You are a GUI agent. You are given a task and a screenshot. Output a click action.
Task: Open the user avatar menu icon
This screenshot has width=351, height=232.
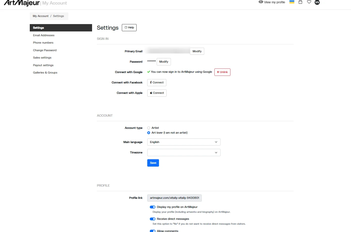317,2
